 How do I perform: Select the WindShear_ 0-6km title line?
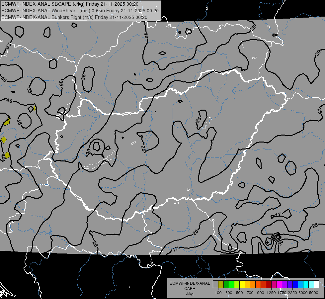80,11
